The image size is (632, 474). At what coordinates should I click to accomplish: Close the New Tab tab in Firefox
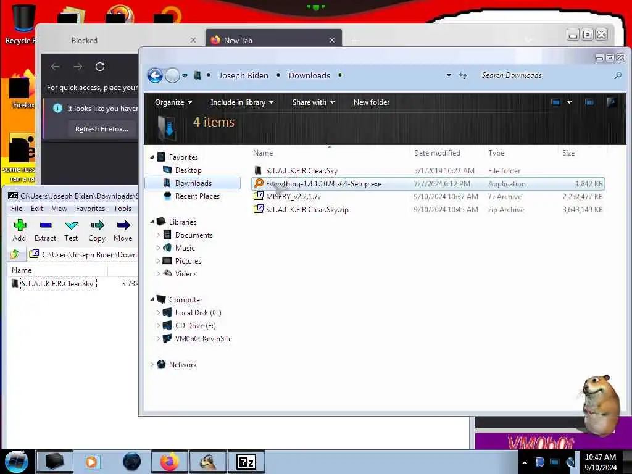tap(331, 40)
